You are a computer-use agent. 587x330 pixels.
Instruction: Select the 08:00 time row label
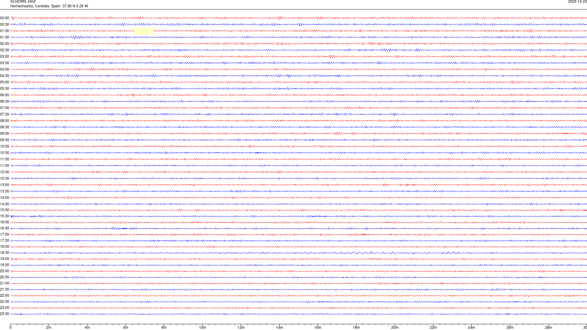(x=5, y=121)
